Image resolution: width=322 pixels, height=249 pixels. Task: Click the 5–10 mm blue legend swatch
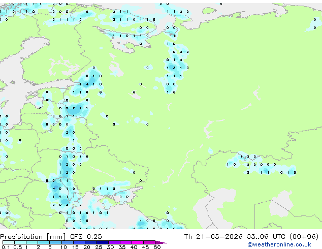tap(55, 242)
